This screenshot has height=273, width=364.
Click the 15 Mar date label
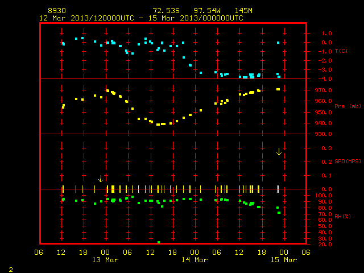pyautogui.click(x=284, y=260)
